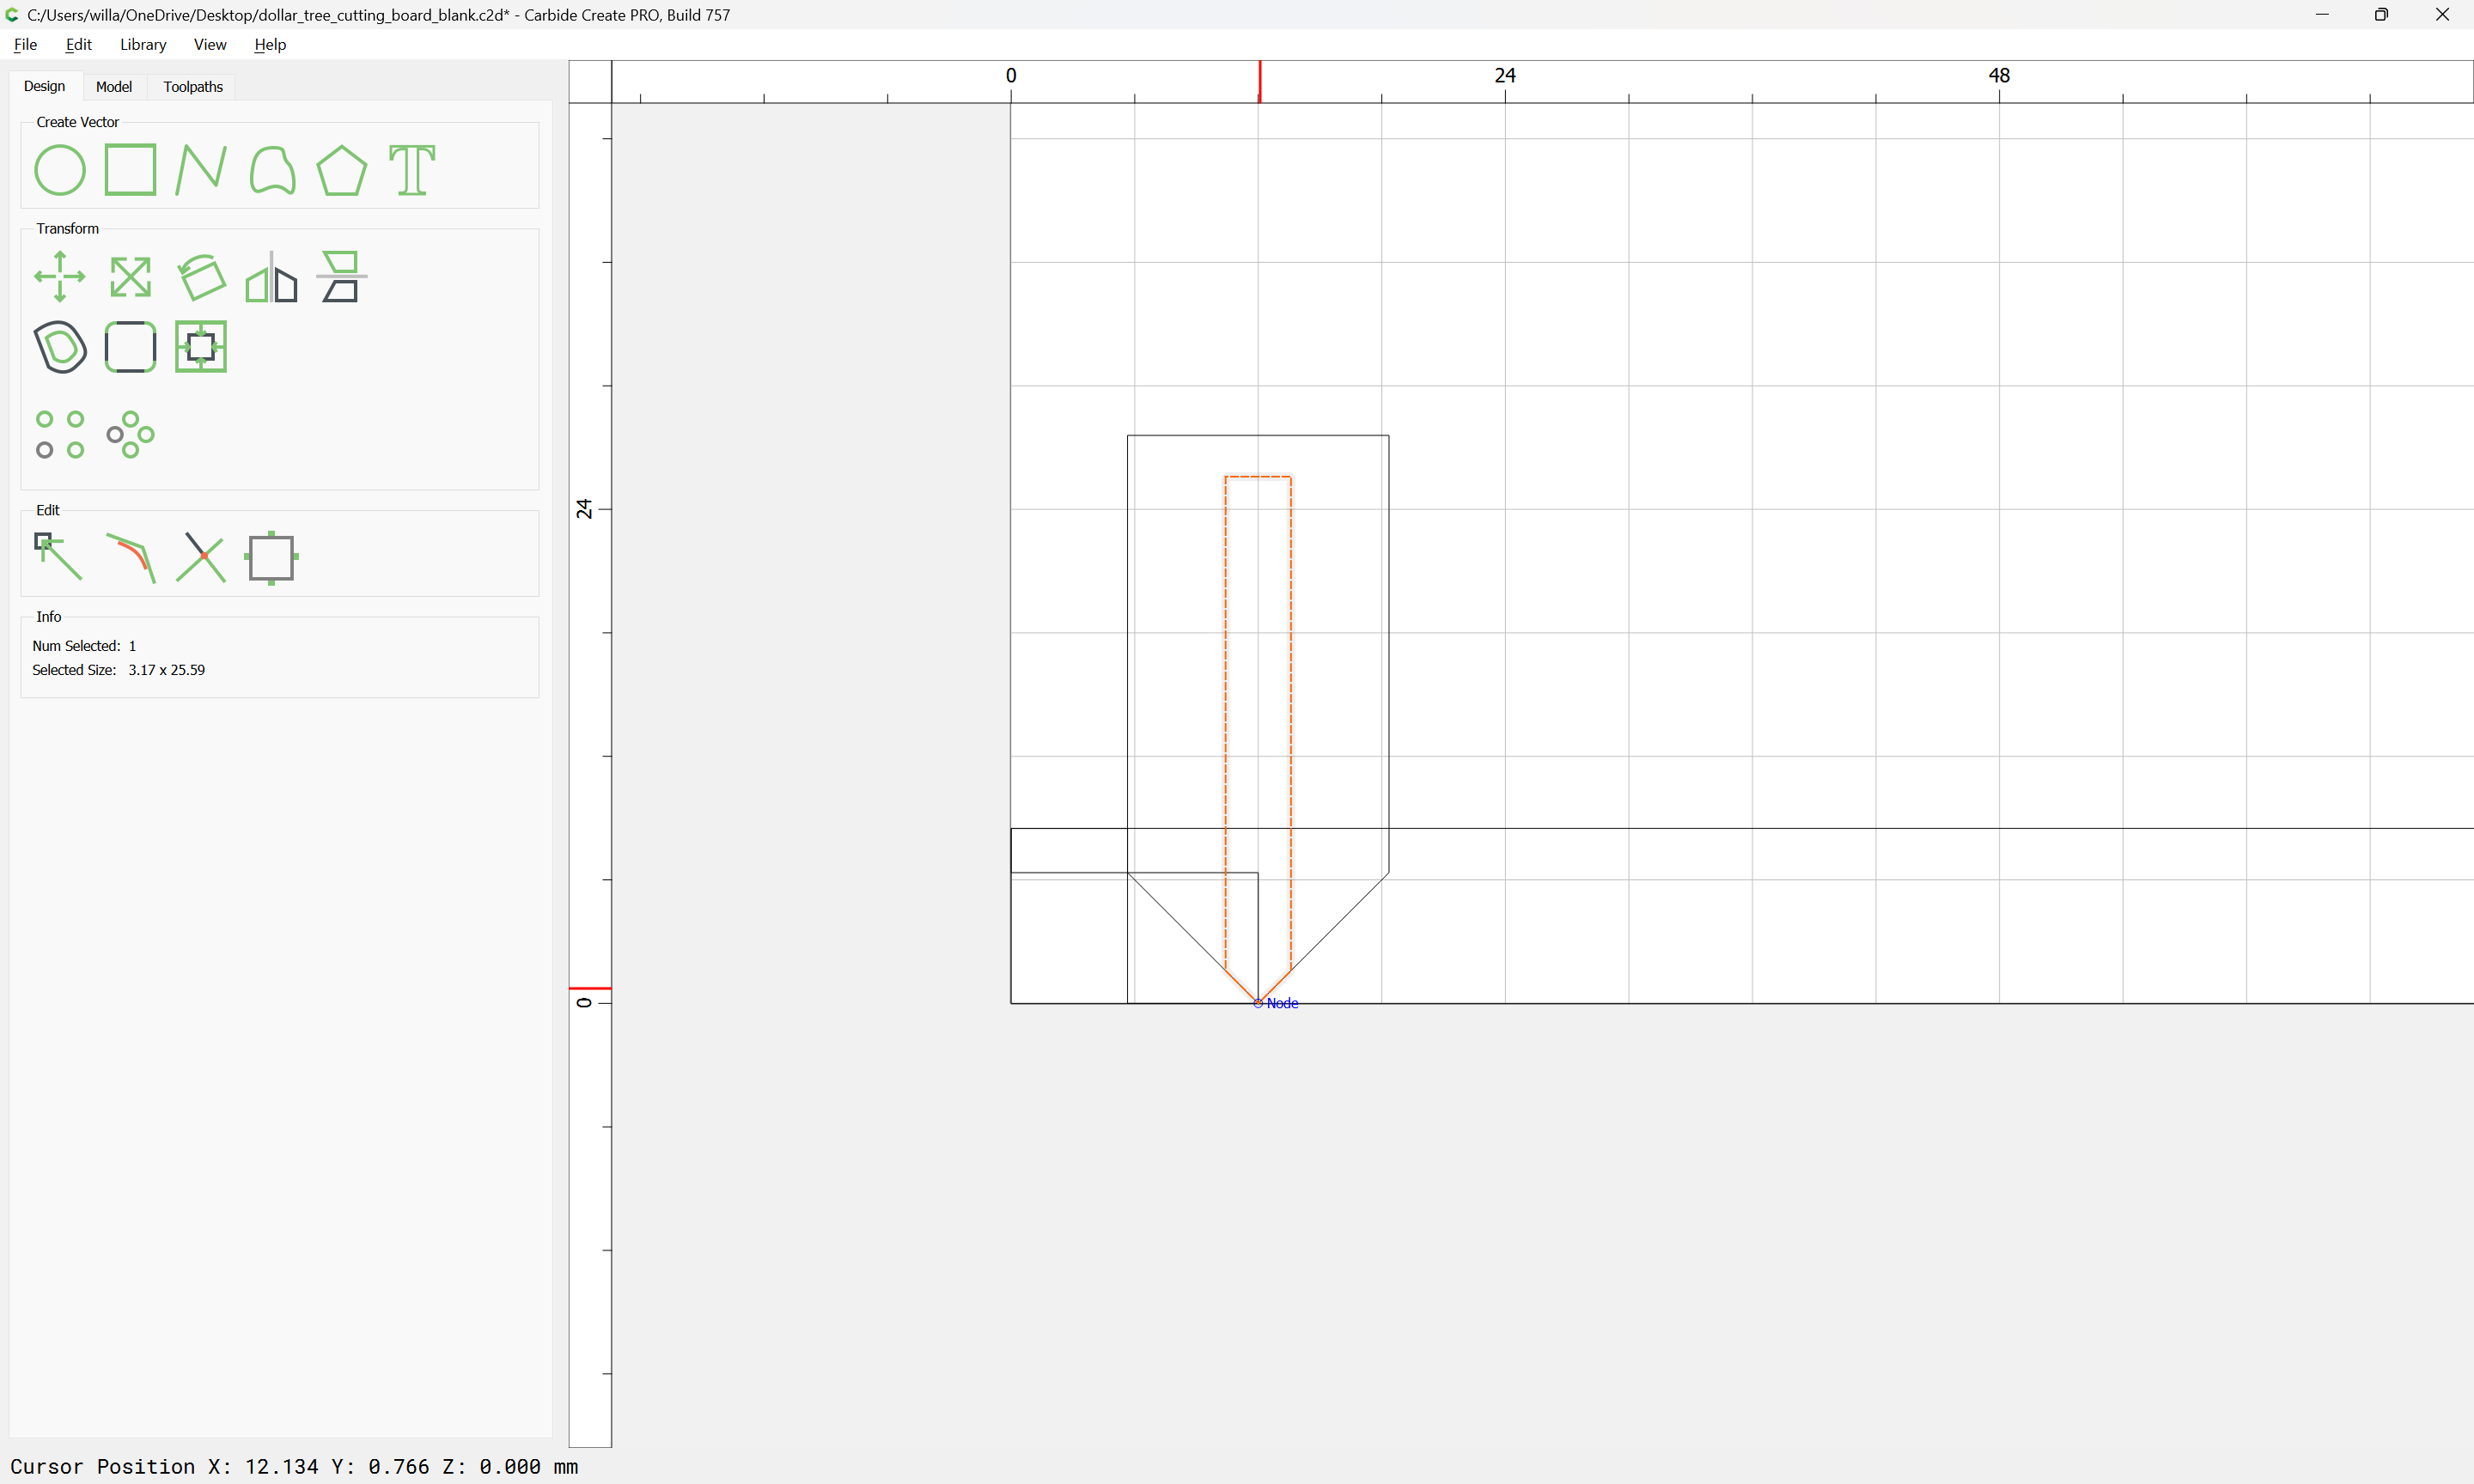Activate the Move transform tool
The height and width of the screenshot is (1484, 2474).
click(x=60, y=277)
